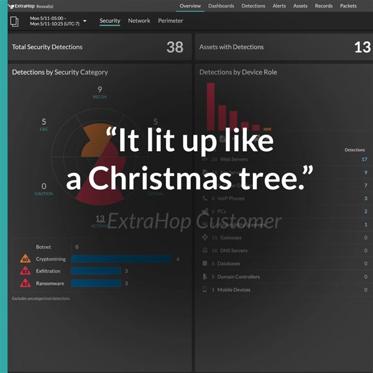This screenshot has width=373, height=373.
Task: Click the 13 count above ACTIONS
Action: click(x=100, y=219)
